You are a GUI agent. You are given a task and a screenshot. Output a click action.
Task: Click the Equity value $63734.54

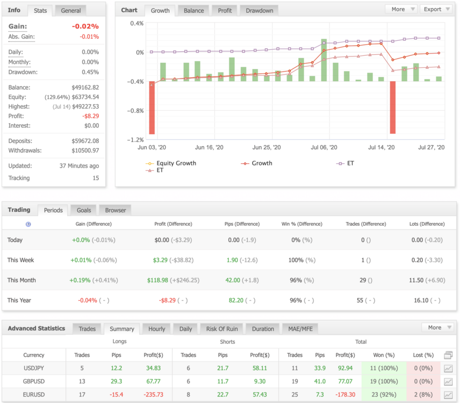(85, 97)
